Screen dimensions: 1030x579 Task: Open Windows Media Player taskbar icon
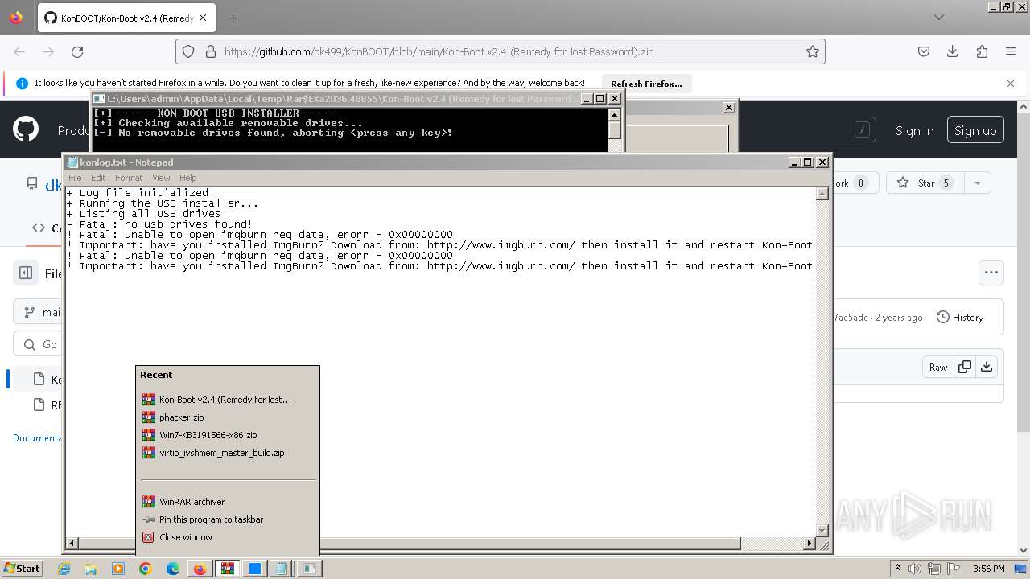tap(118, 569)
